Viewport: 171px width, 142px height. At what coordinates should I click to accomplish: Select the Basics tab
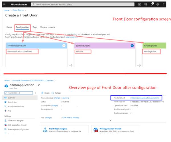coord(9,27)
